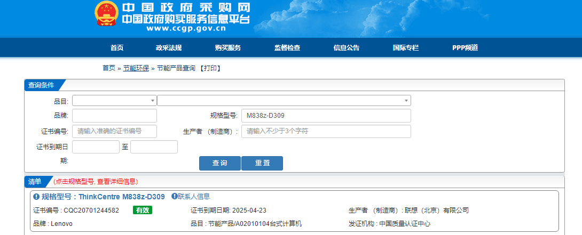Open ThinkCentre M838z-D309 detail link
Viewport: 582px width, 235px height.
122,197
